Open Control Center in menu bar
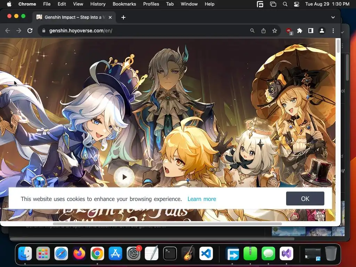This screenshot has height=267, width=356. click(x=297, y=4)
